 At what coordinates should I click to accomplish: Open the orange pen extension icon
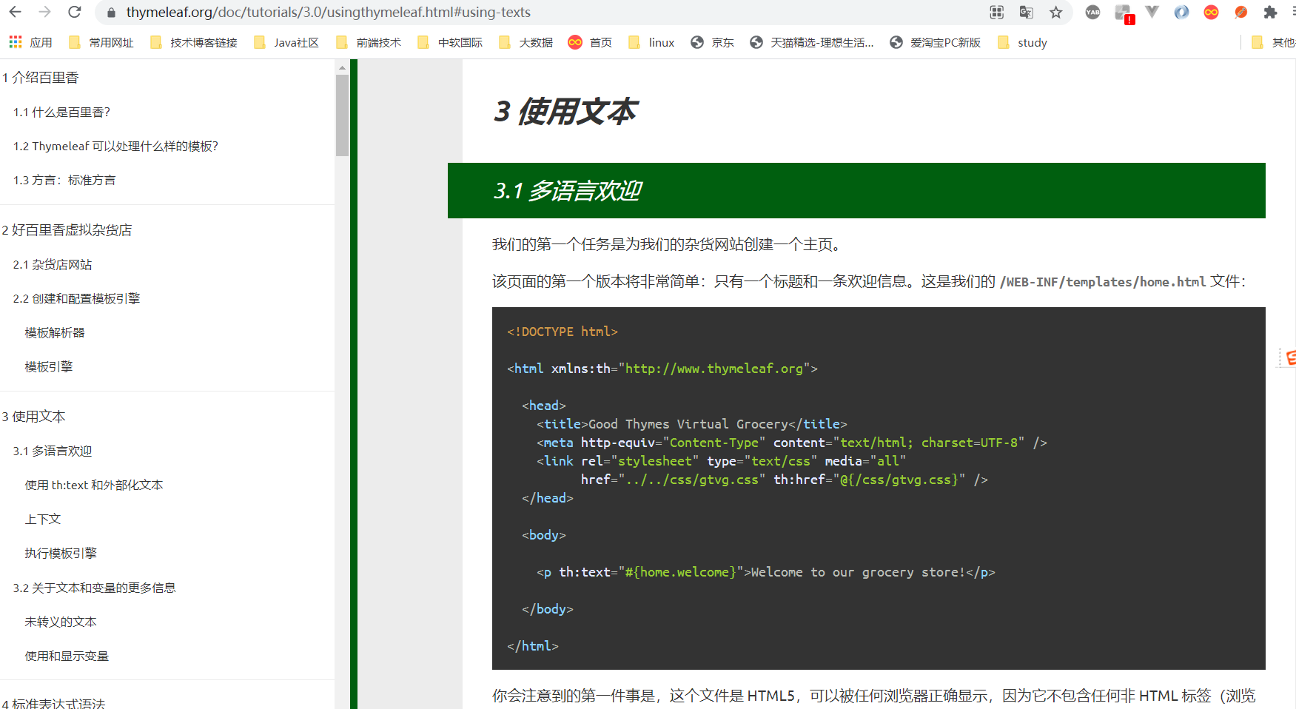(x=1241, y=12)
